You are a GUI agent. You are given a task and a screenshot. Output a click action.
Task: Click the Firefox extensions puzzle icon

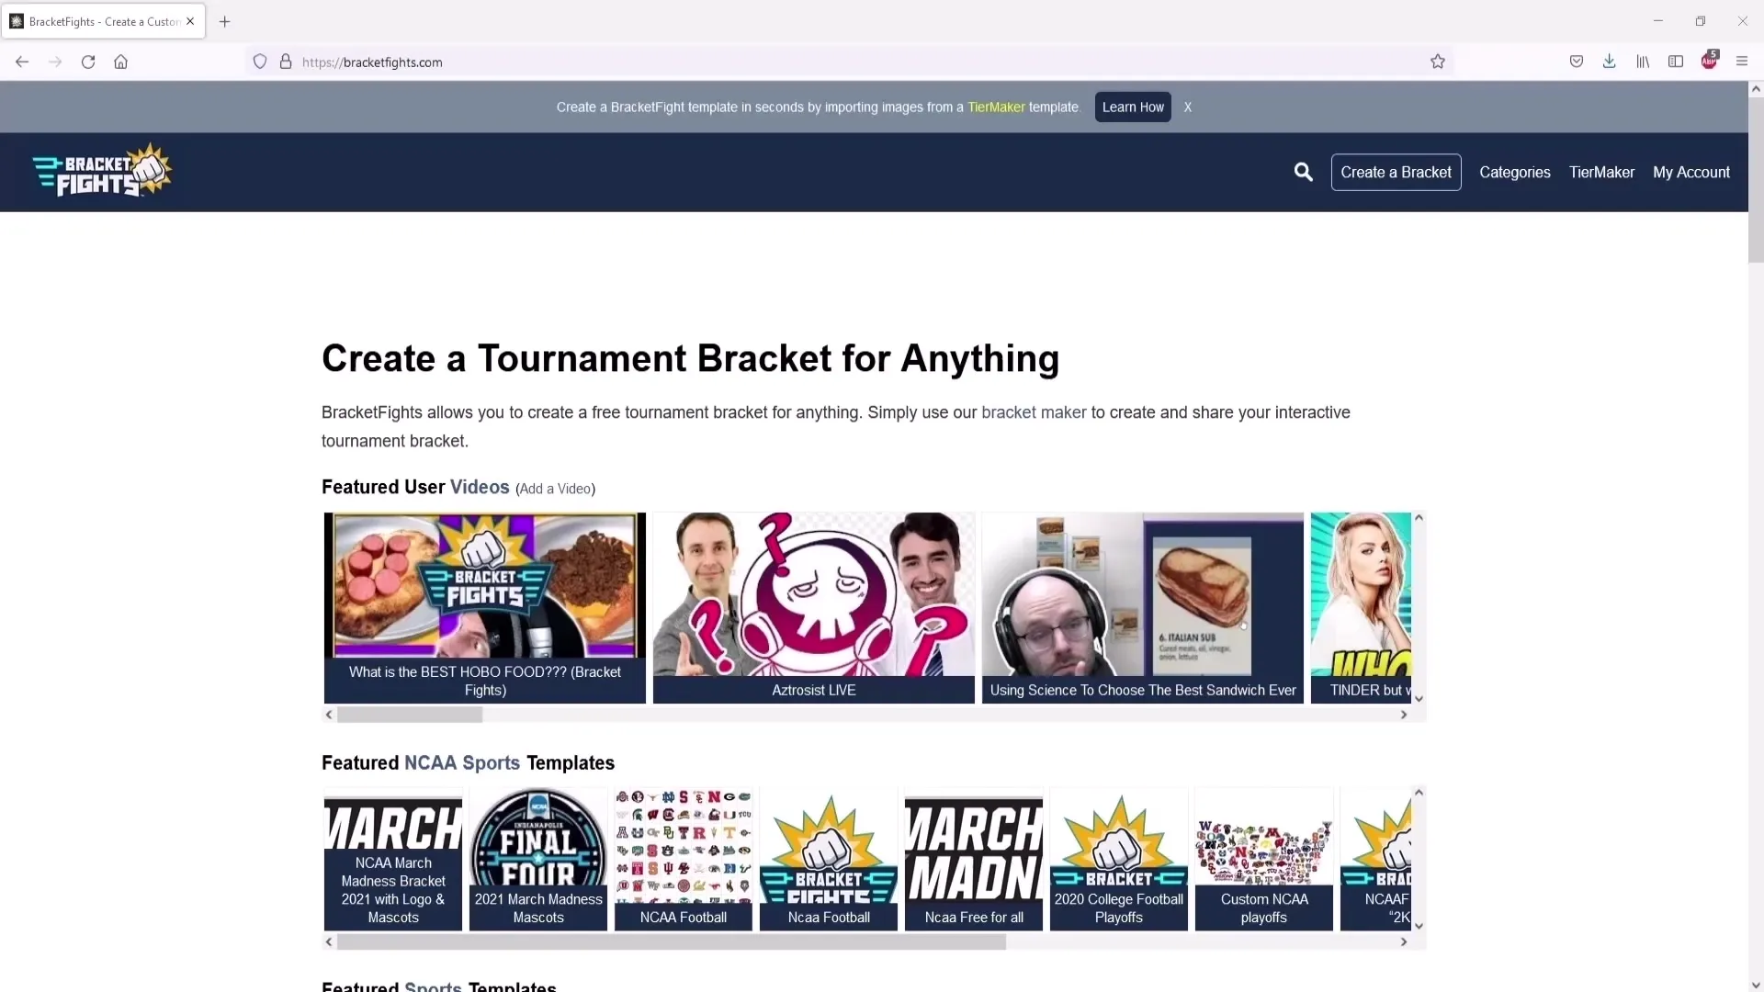click(x=1710, y=61)
